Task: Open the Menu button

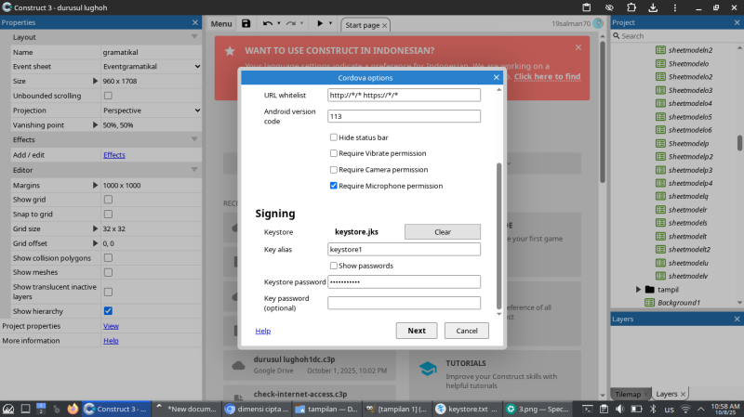Action: tap(221, 23)
